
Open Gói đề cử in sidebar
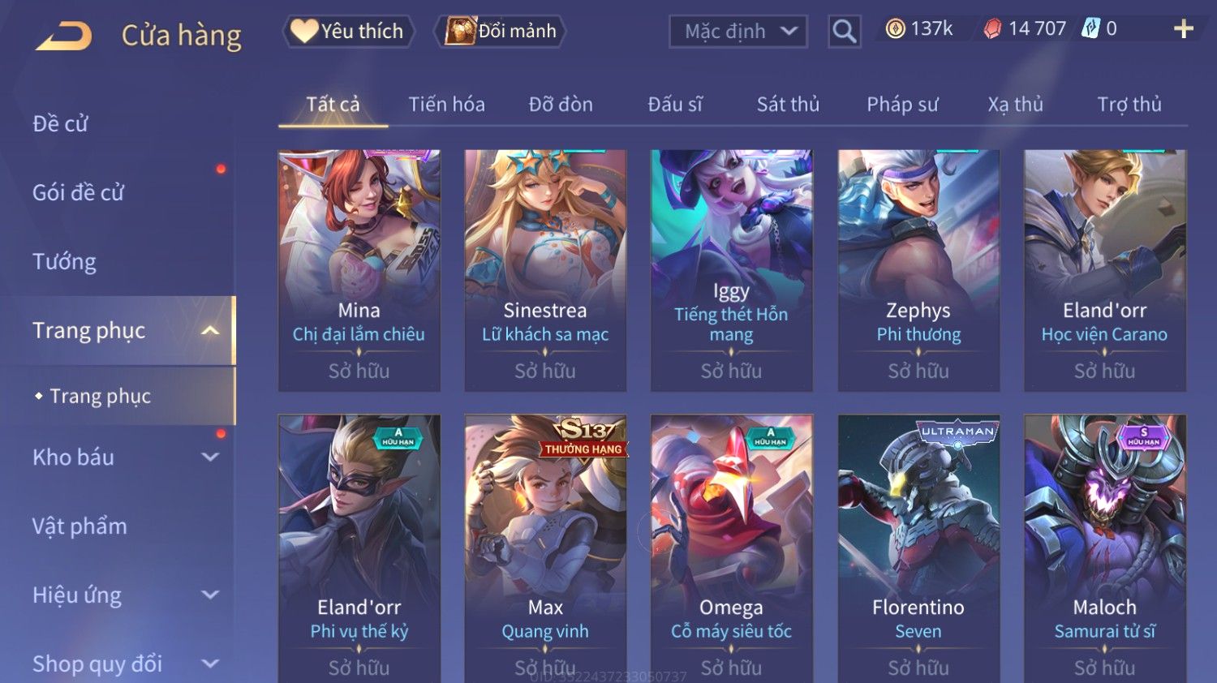coord(78,193)
